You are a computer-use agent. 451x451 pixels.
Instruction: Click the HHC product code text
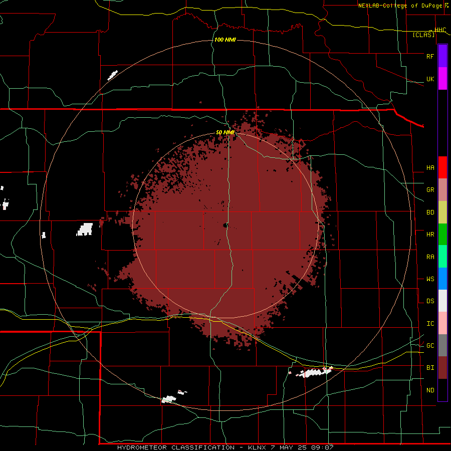point(440,30)
